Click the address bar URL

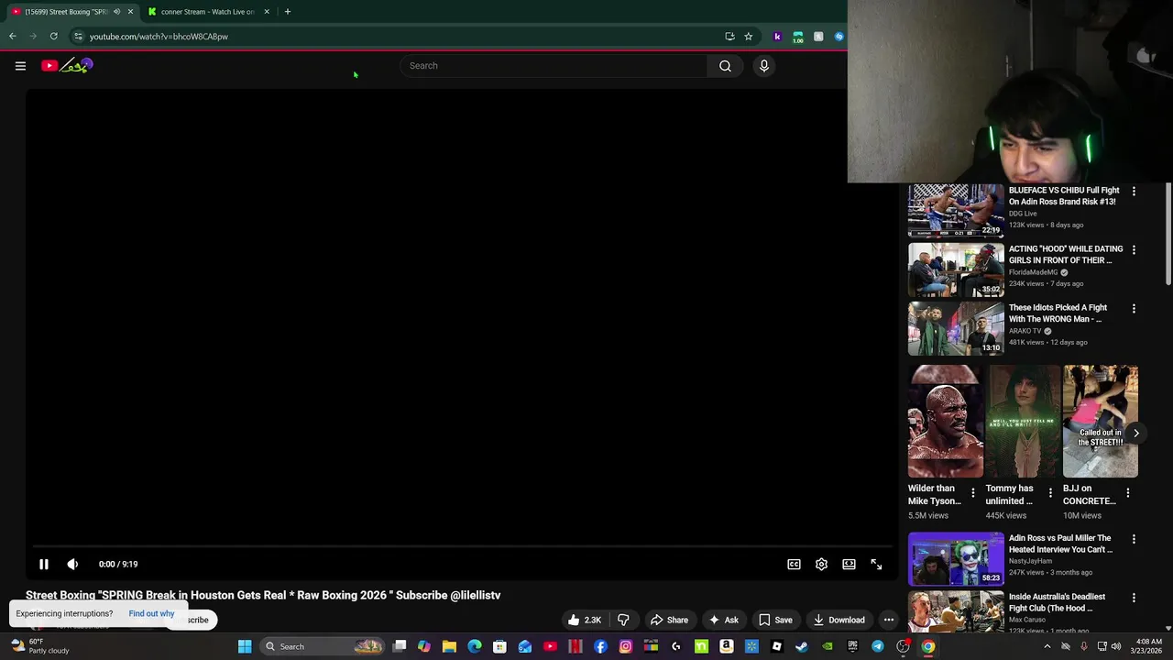coord(159,37)
